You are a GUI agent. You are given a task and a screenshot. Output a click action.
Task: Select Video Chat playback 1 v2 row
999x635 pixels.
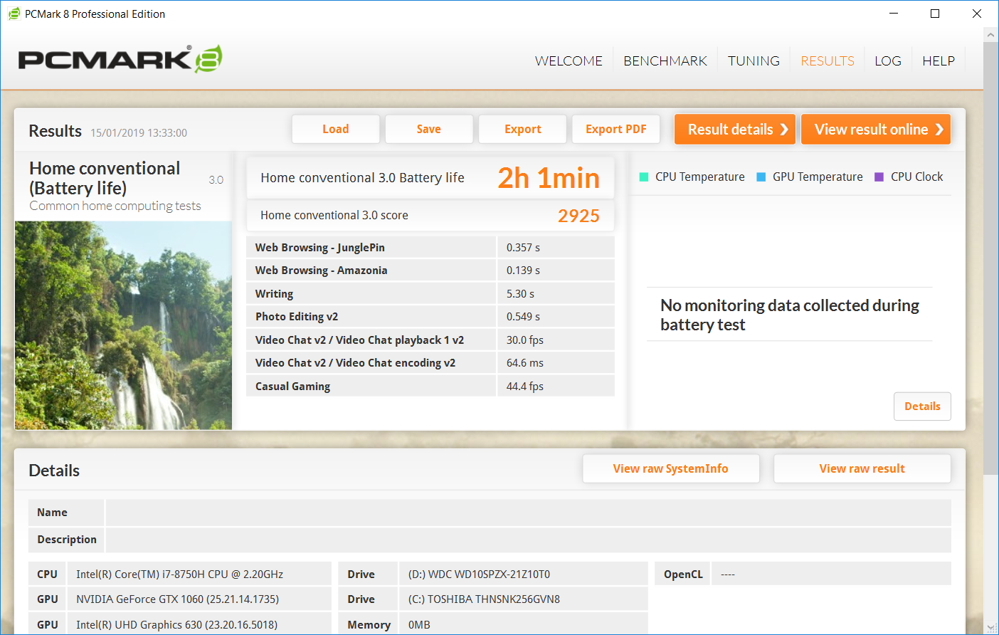click(430, 340)
